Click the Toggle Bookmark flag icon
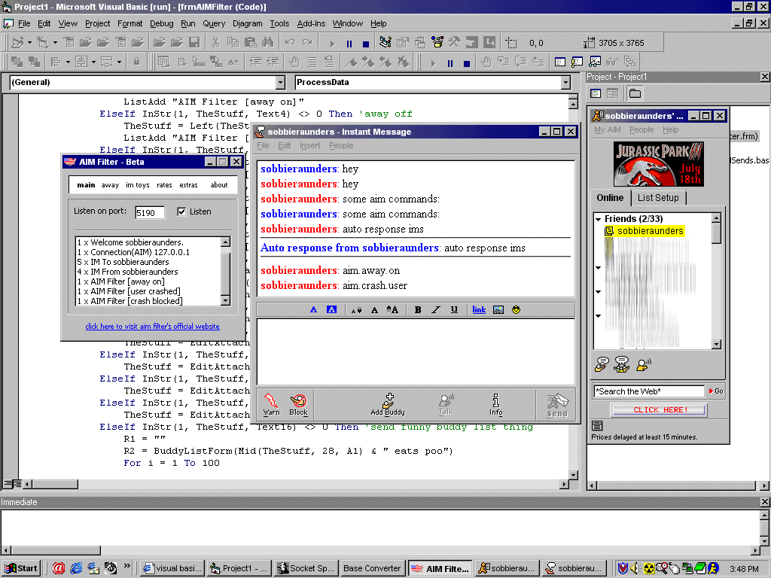This screenshot has height=578, width=771. coord(351,62)
